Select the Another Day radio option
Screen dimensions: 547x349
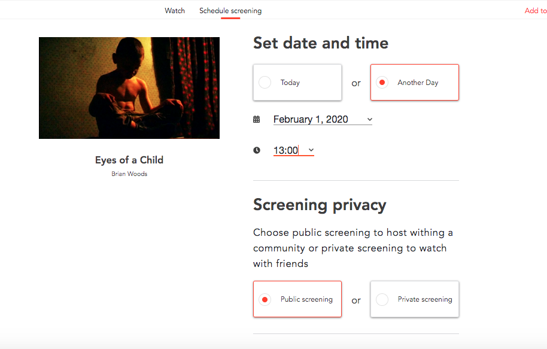[382, 83]
